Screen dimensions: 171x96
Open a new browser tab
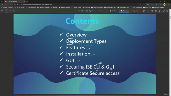tap(27, 1)
